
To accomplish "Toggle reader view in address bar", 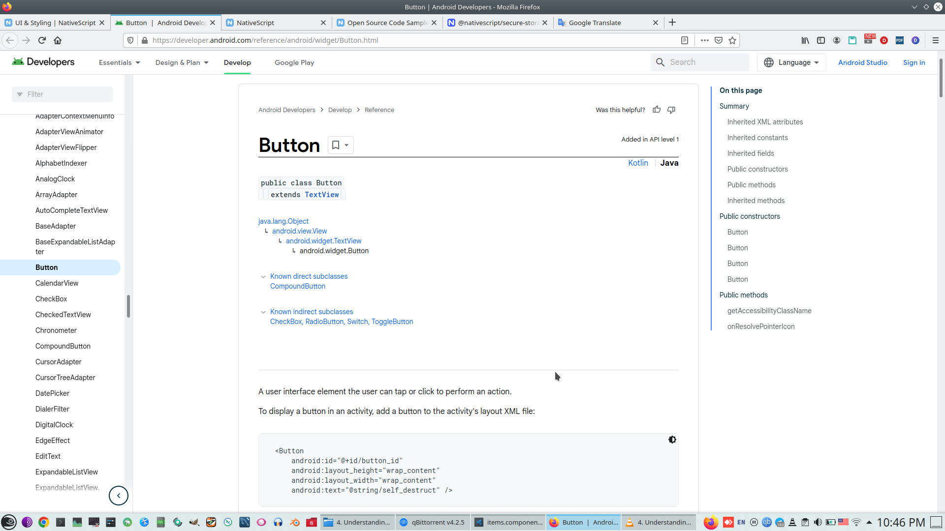I will click(x=684, y=40).
